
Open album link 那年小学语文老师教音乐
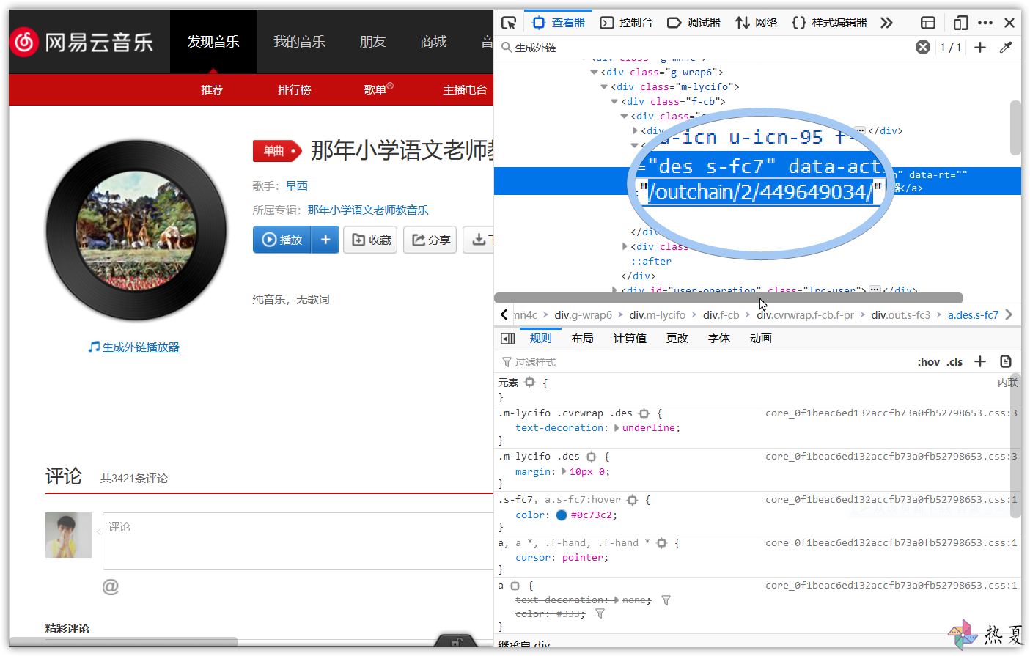tap(368, 210)
